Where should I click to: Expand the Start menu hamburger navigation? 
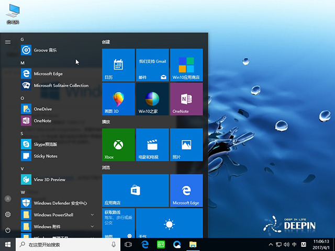click(8, 42)
